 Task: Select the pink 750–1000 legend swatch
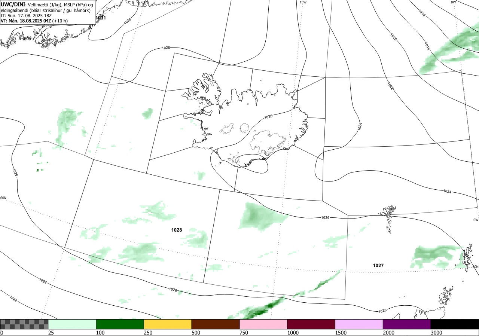(x=263, y=324)
